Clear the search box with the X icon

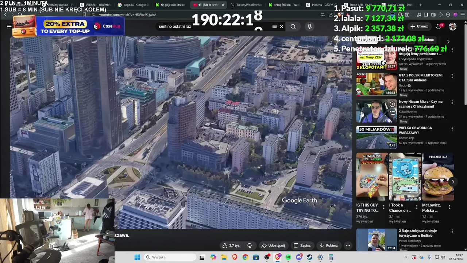(x=281, y=27)
